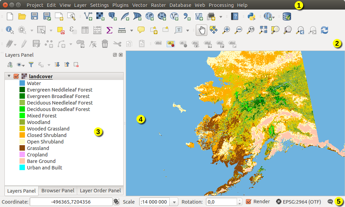
Task: Click the Save Project icon
Action: (x=34, y=16)
